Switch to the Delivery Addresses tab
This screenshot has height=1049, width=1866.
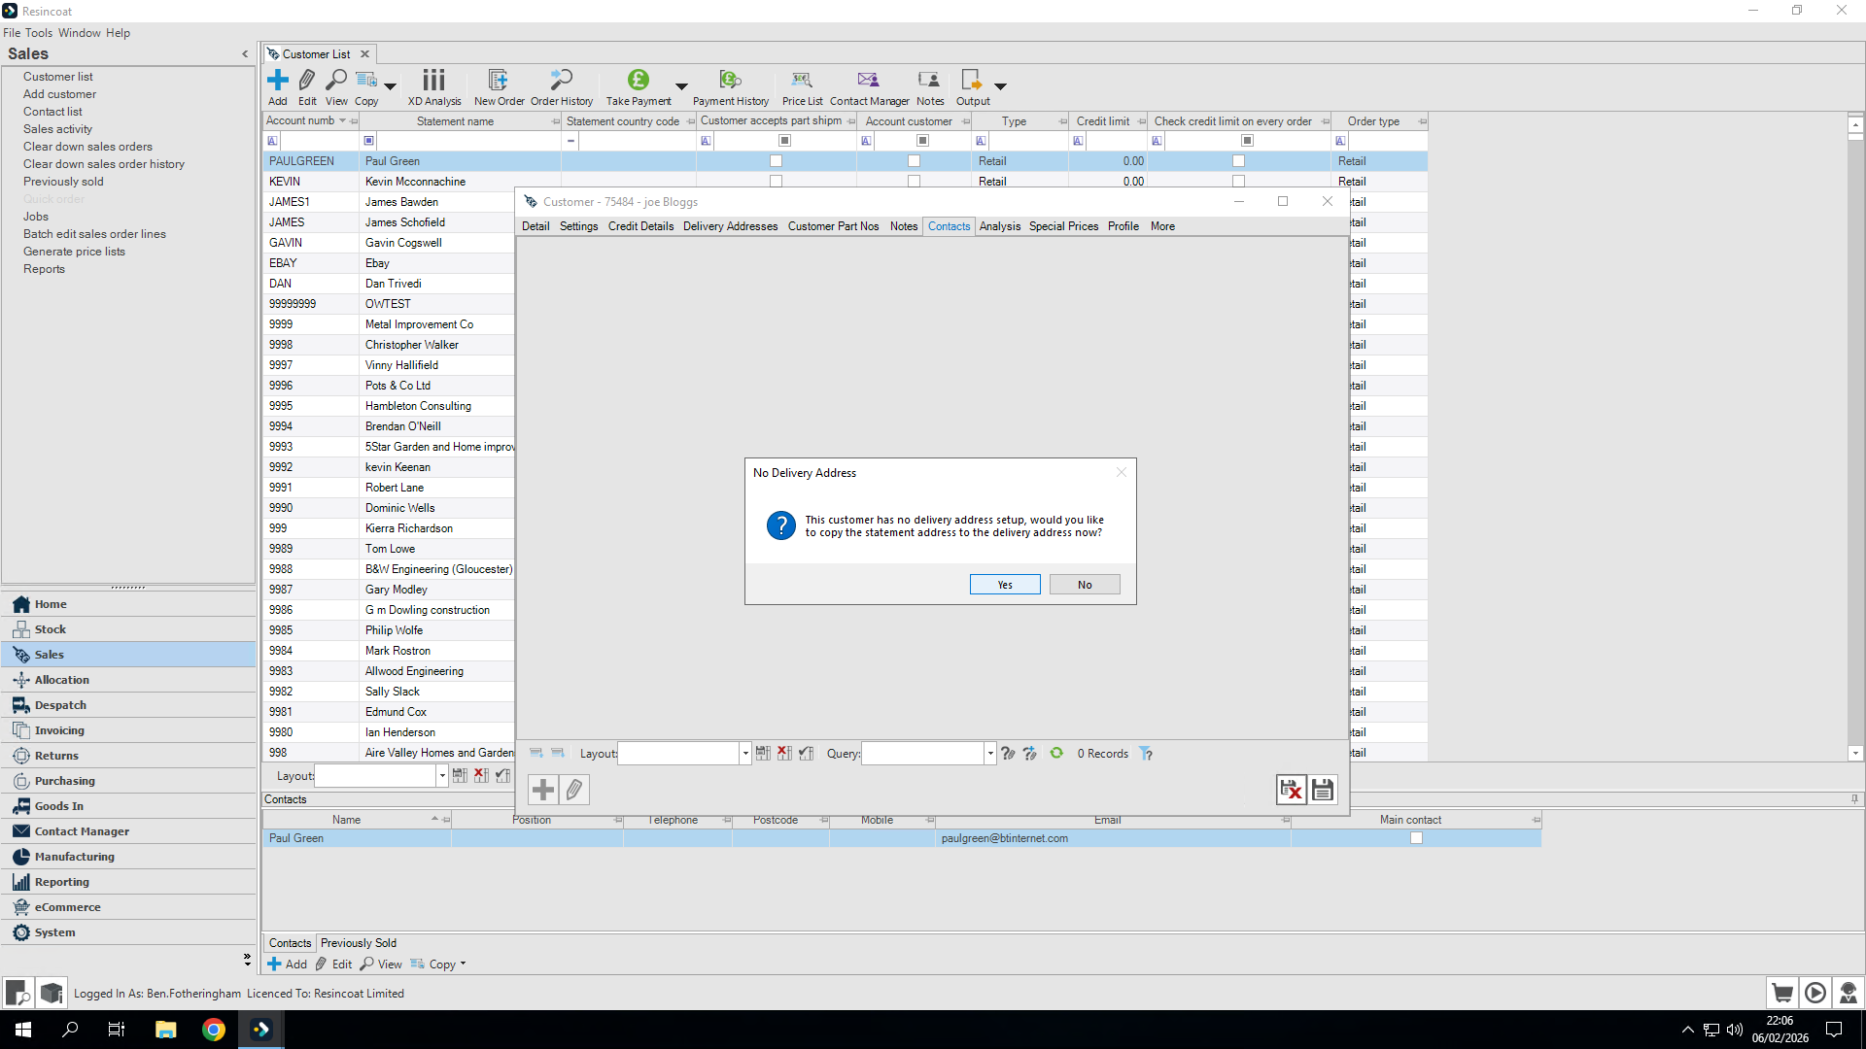pyautogui.click(x=730, y=226)
